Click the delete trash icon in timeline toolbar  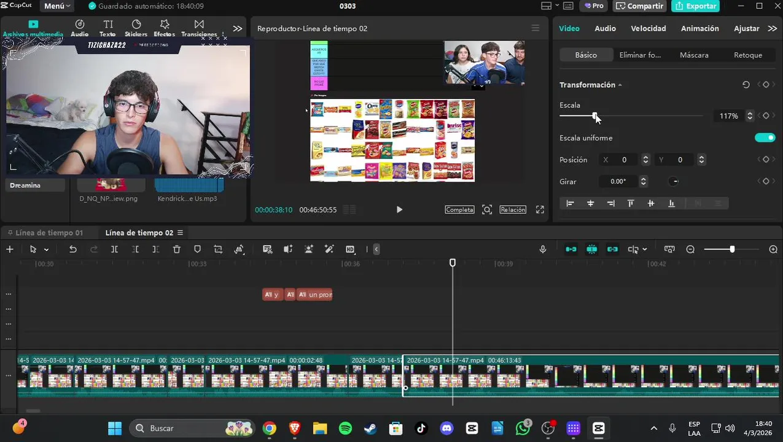pos(177,249)
